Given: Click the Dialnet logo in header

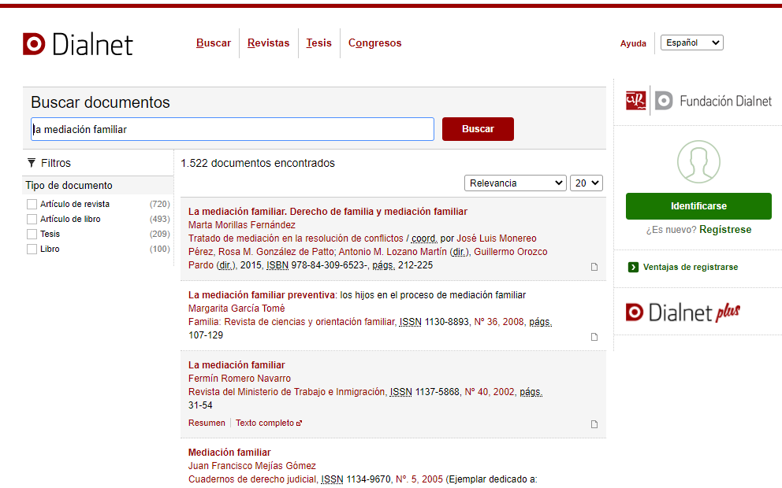Looking at the screenshot, I should tap(78, 44).
